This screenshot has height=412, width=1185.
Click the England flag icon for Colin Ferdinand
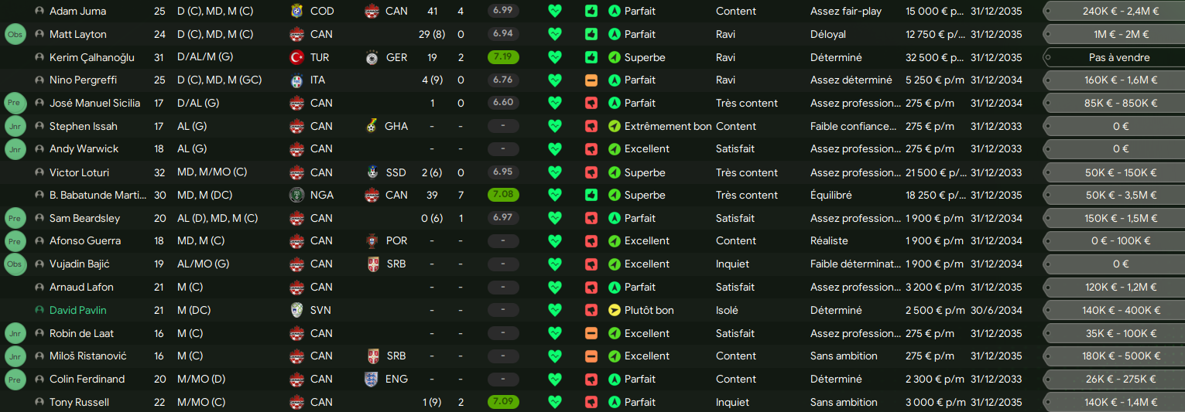tap(372, 380)
